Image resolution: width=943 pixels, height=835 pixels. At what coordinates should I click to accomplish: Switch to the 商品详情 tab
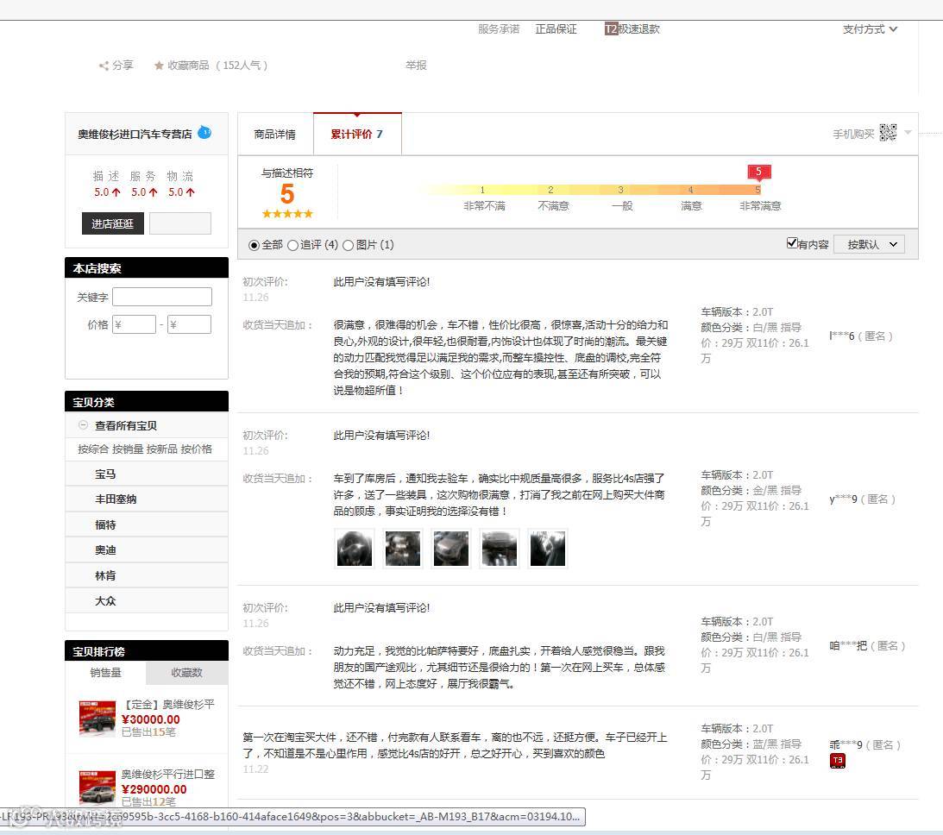275,134
